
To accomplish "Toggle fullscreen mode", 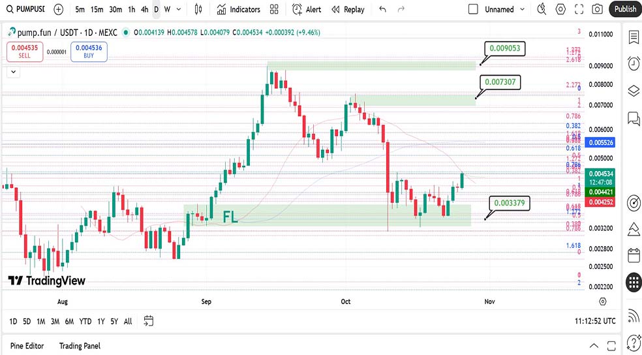I will pos(579,9).
